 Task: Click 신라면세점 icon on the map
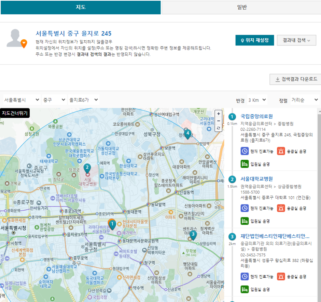[119, 277]
